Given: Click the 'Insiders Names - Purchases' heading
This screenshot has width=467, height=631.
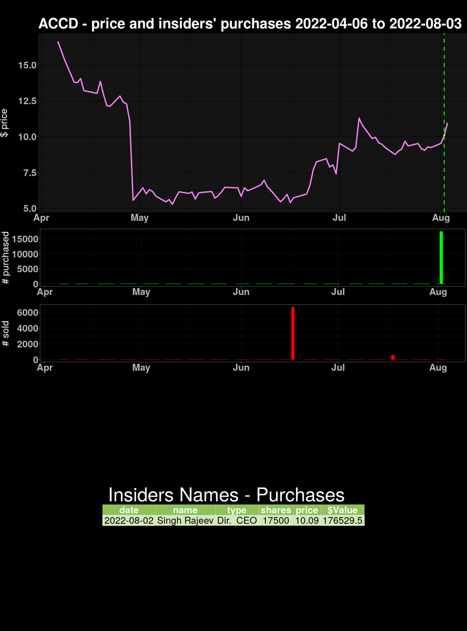Looking at the screenshot, I should [226, 495].
